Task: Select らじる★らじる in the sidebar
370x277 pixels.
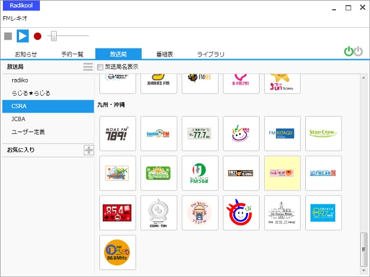Action: click(x=48, y=93)
